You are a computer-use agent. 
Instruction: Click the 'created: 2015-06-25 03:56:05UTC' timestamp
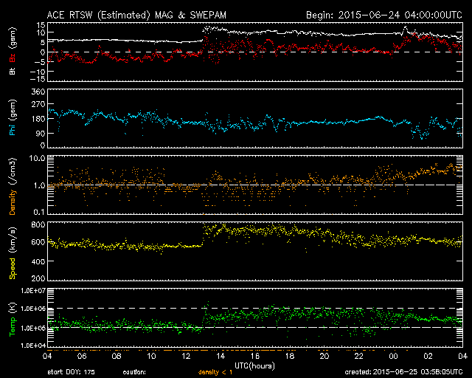403,372
